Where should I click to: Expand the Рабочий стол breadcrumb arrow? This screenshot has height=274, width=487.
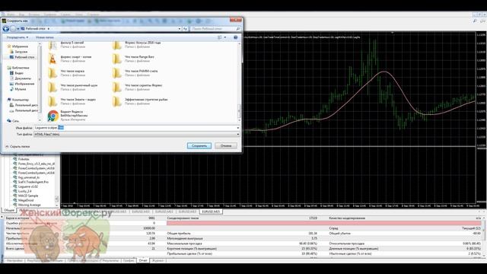tap(49, 29)
